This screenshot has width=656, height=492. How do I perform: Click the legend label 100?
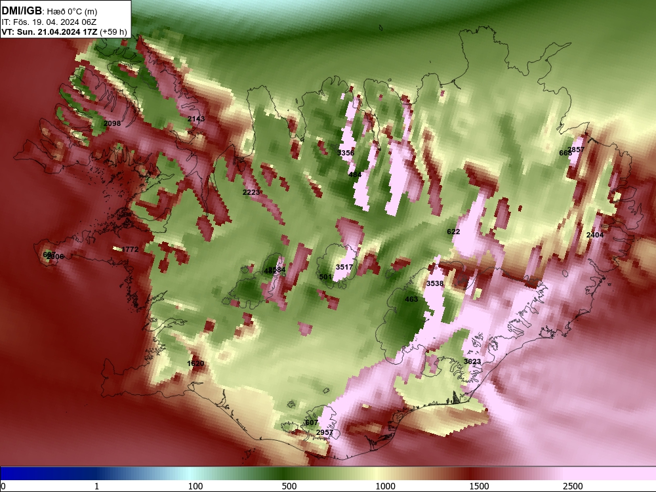click(x=195, y=486)
